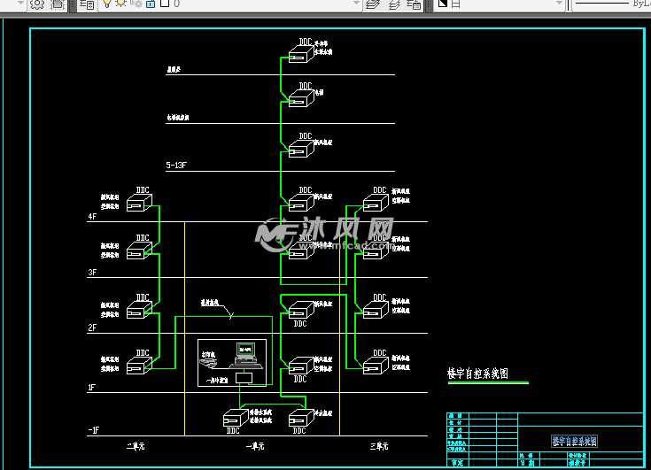Viewport: 651px width, 470px height.
Task: Click Make Object's Layer Current icon
Action: pos(373,4)
